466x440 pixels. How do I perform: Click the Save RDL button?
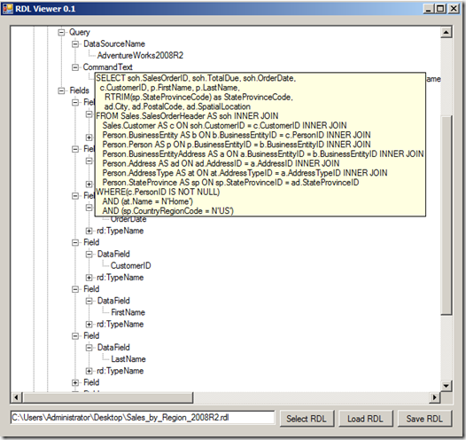pyautogui.click(x=424, y=419)
